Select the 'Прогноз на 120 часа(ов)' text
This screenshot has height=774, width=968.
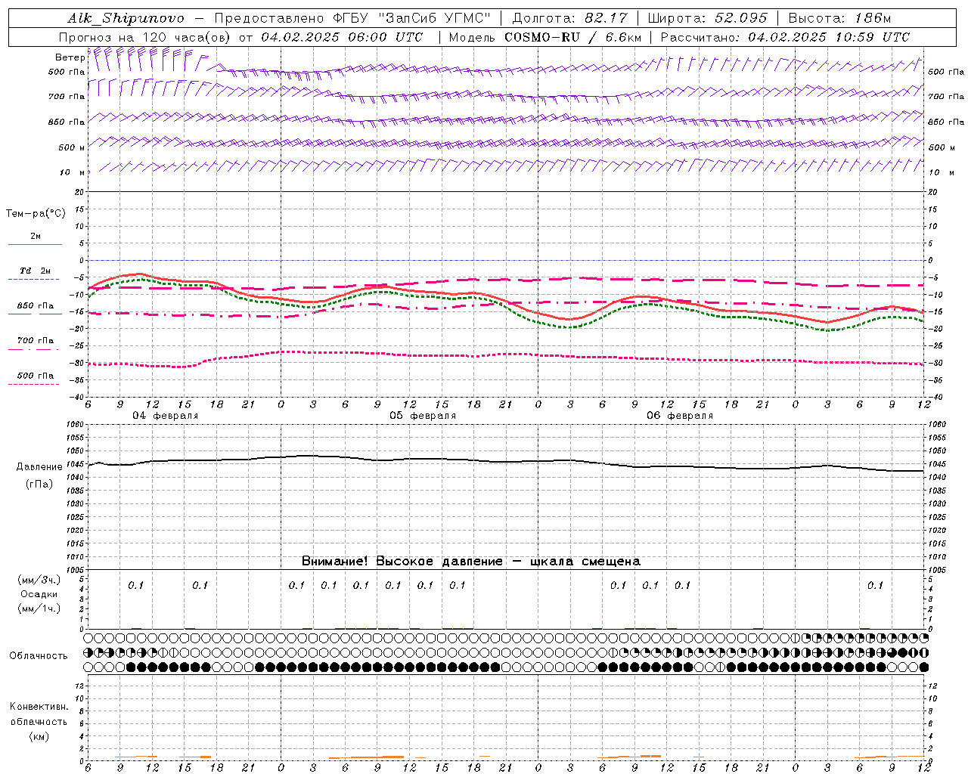(146, 37)
